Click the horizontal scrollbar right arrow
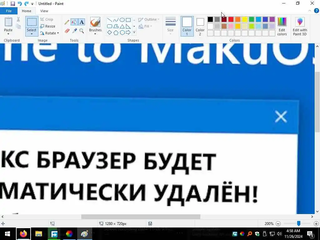 pyautogui.click(x=312, y=217)
